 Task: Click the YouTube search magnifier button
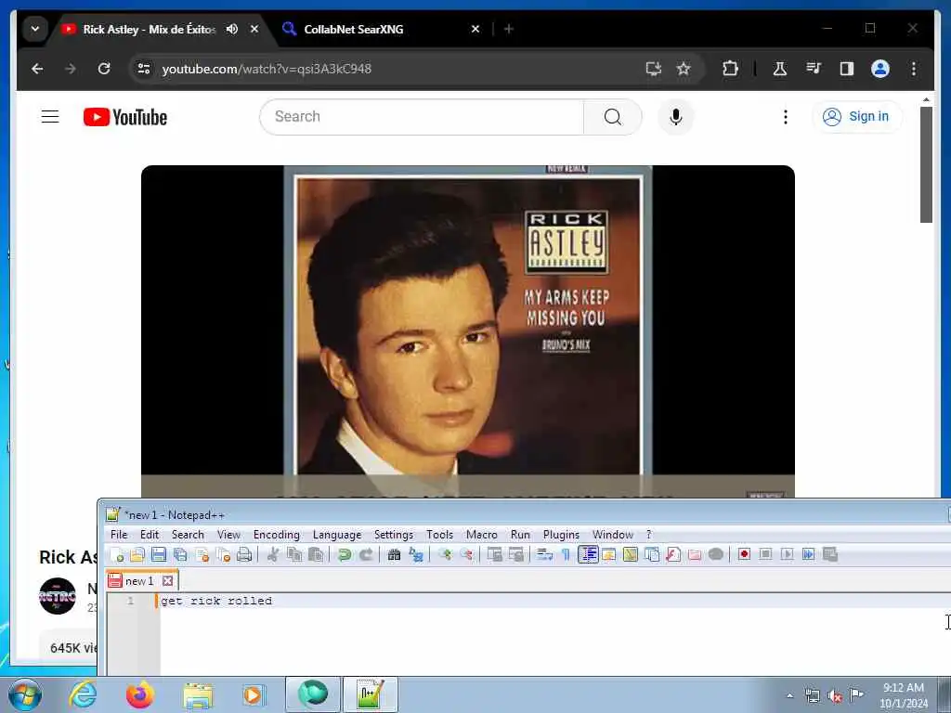pyautogui.click(x=613, y=116)
